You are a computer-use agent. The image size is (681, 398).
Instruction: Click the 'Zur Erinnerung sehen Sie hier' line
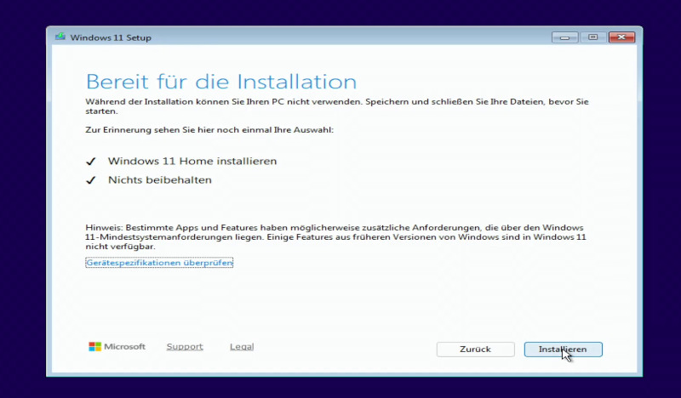coord(209,130)
